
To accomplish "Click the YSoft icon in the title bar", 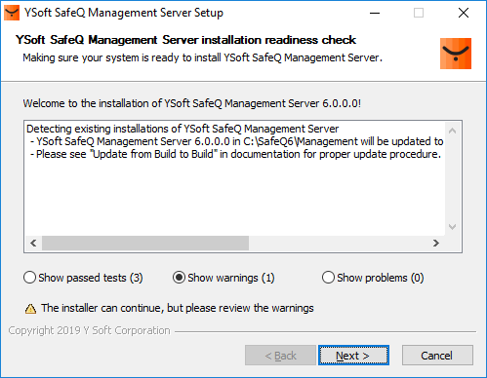I will (x=12, y=13).
